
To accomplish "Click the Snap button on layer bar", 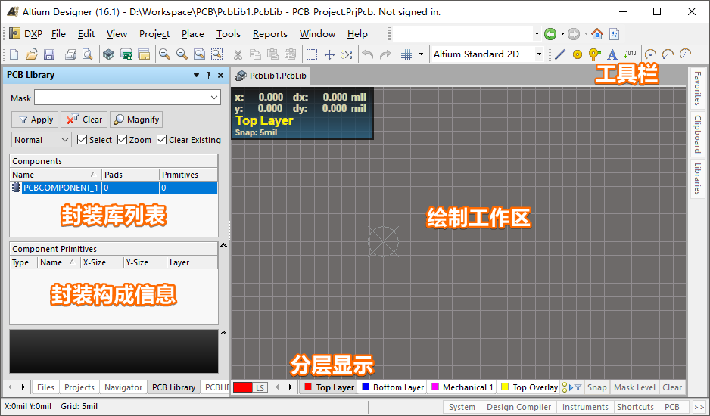I will (596, 387).
